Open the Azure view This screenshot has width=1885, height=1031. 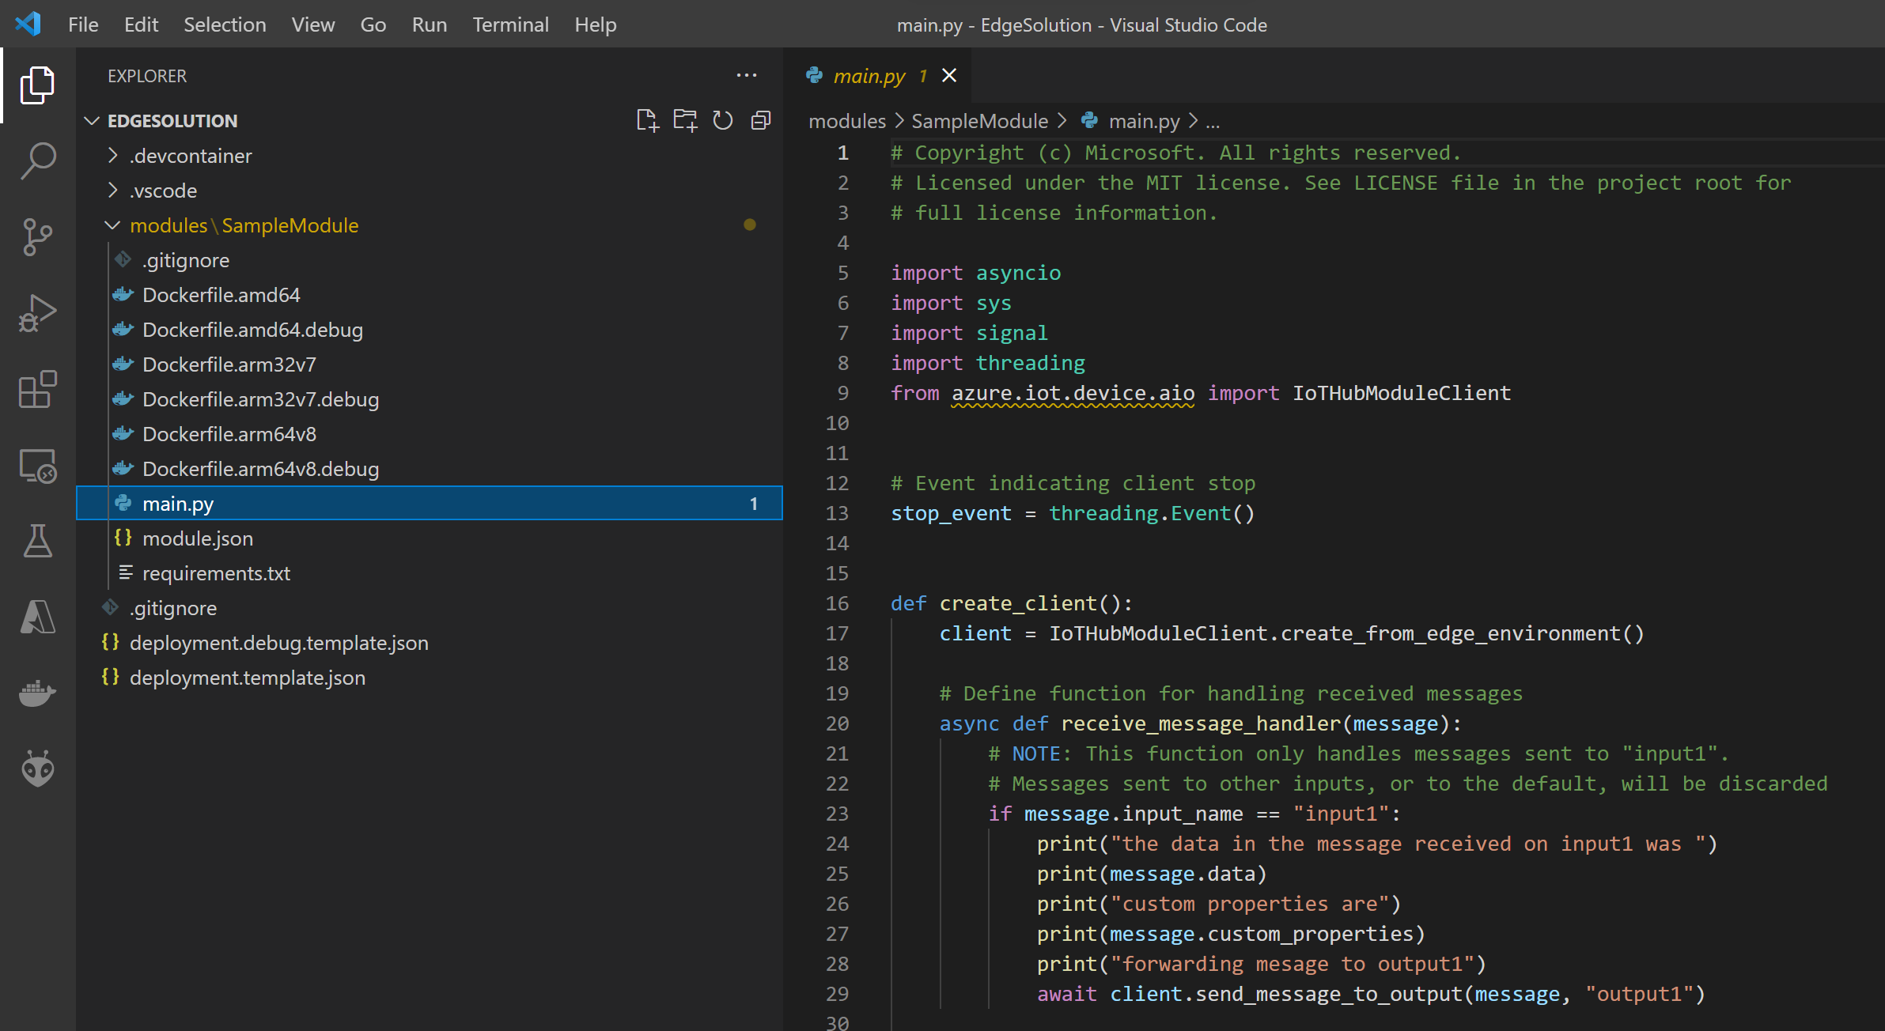tap(37, 617)
